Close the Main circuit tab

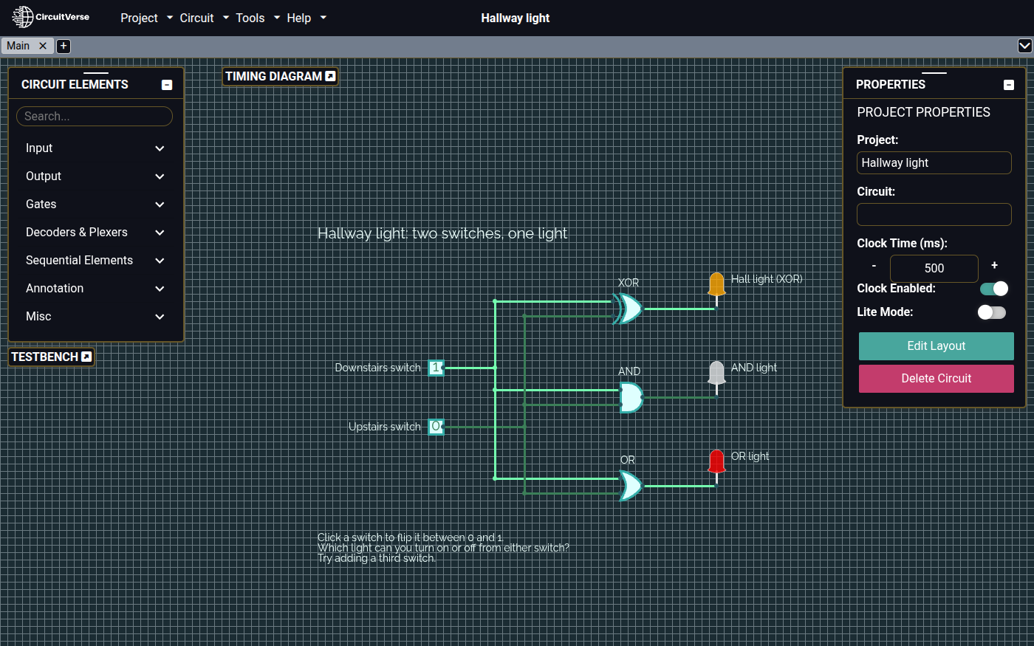43,46
